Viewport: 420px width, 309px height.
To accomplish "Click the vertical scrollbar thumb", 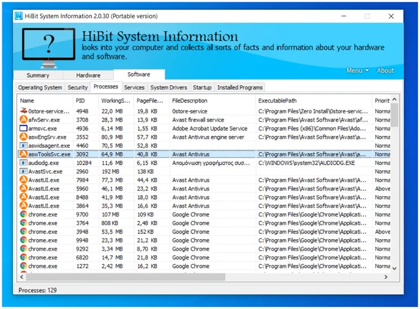I will (395, 115).
